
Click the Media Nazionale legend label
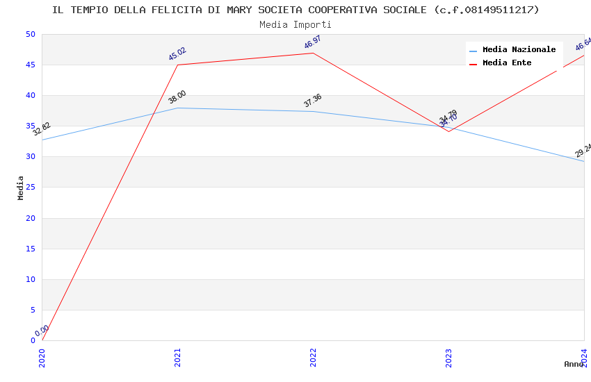pos(519,49)
